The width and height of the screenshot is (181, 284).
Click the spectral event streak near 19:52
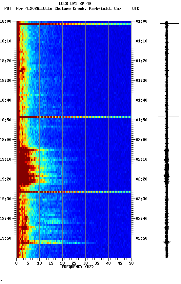[x=58, y=242]
